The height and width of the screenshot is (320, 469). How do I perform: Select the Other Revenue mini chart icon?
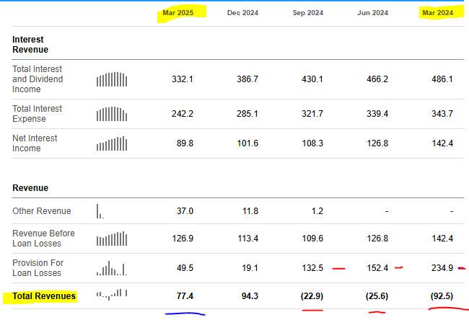100,211
